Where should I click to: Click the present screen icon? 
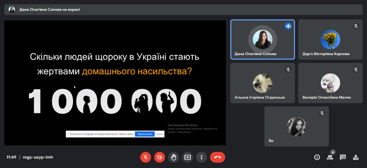tap(188, 157)
